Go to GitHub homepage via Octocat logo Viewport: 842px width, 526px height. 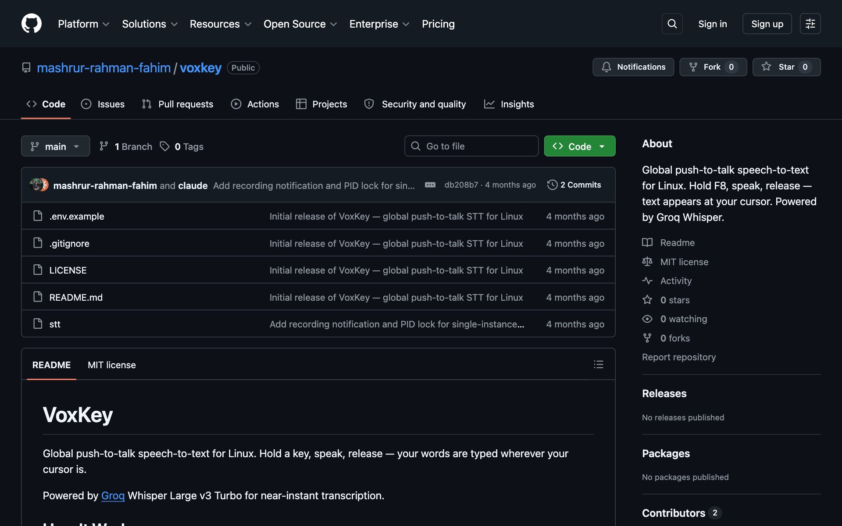[32, 24]
